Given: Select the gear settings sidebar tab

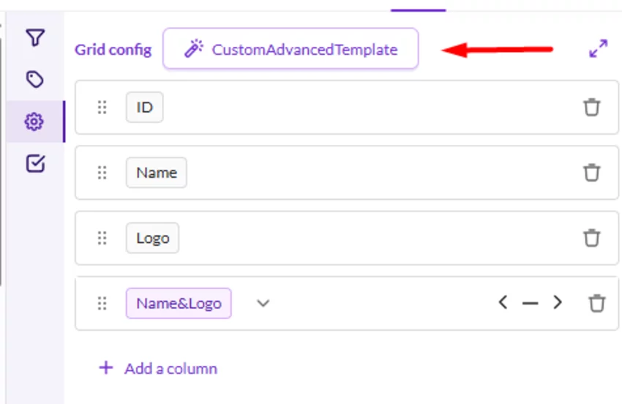Looking at the screenshot, I should (34, 121).
